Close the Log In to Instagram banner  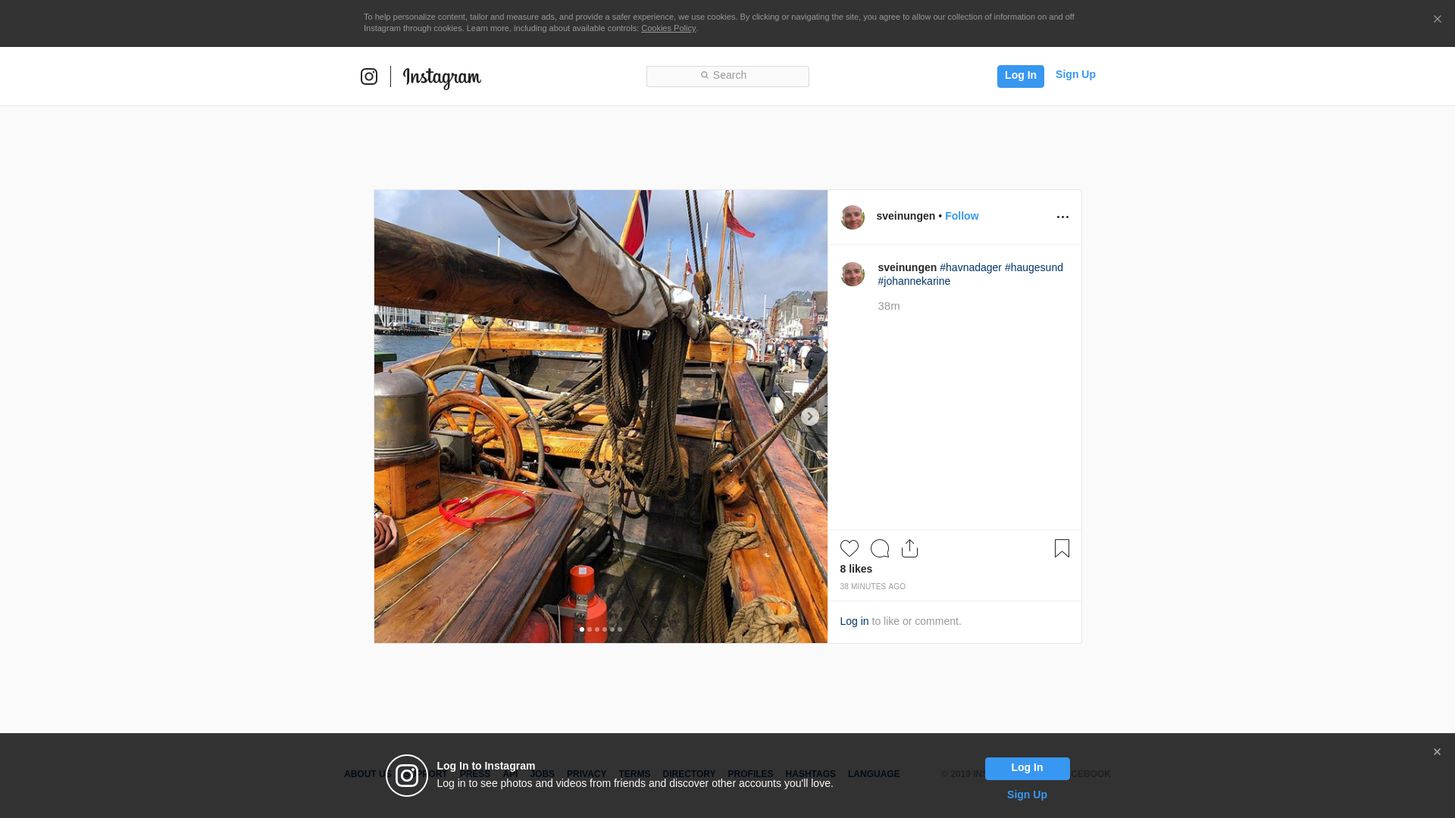click(1436, 752)
